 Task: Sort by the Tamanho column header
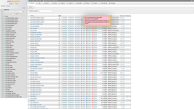(x=122, y=16)
